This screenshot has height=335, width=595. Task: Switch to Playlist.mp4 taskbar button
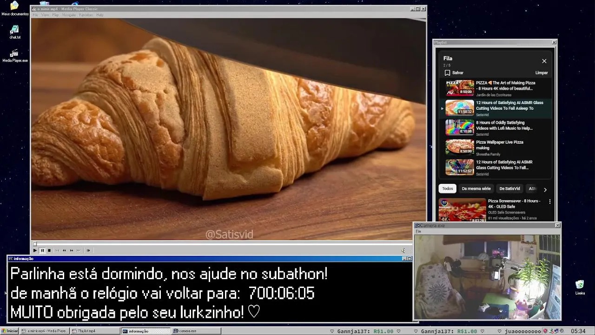(x=95, y=331)
